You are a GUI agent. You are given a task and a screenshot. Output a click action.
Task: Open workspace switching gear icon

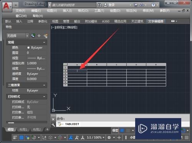coord(109,138)
